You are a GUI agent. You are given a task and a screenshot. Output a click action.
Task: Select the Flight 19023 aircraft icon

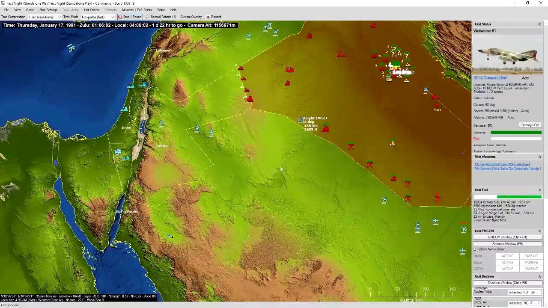click(x=301, y=120)
